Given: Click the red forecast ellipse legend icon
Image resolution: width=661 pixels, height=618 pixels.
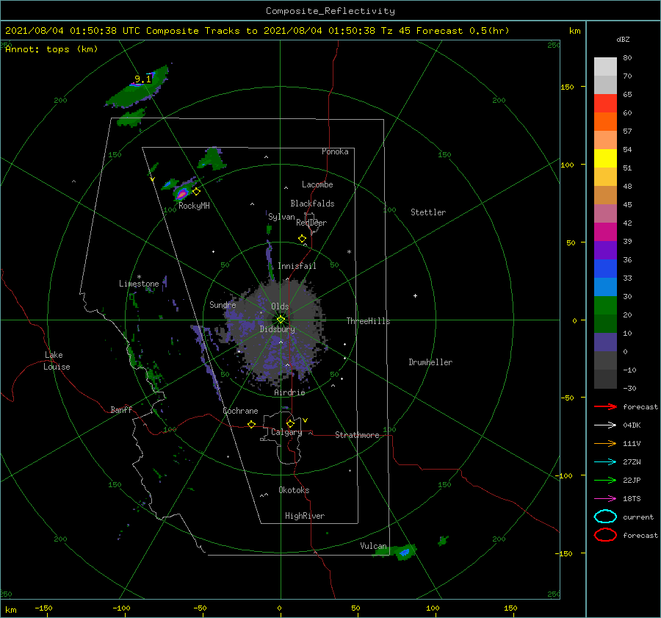Looking at the screenshot, I should pos(605,535).
